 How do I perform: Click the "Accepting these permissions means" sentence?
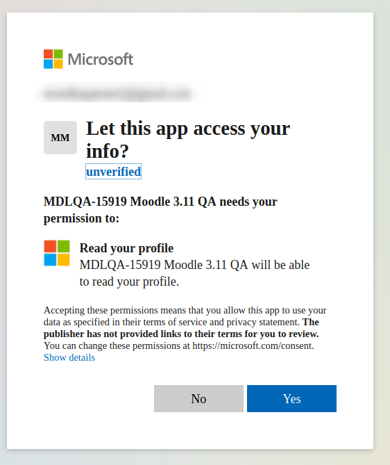click(x=185, y=316)
